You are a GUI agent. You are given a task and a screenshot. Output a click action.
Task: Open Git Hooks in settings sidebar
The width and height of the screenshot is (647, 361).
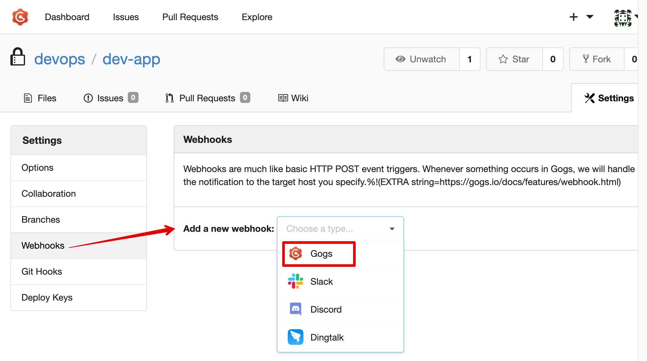tap(79, 272)
